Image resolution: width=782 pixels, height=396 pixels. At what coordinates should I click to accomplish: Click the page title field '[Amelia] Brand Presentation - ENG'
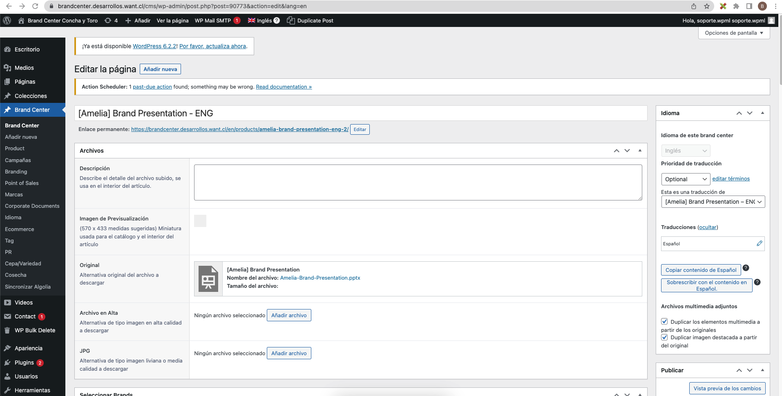click(x=361, y=113)
